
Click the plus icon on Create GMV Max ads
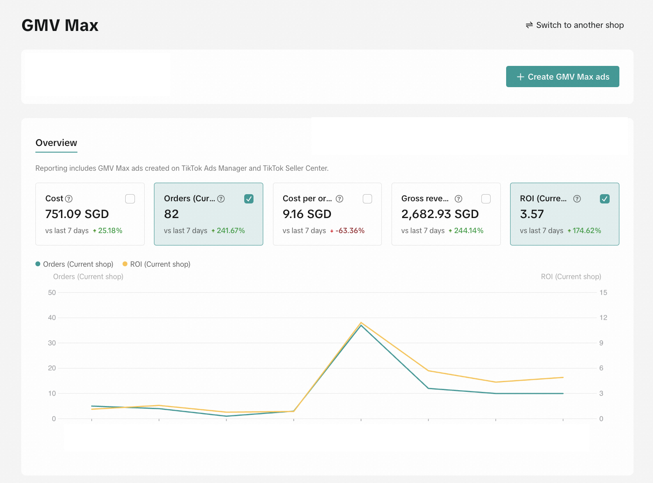(521, 77)
